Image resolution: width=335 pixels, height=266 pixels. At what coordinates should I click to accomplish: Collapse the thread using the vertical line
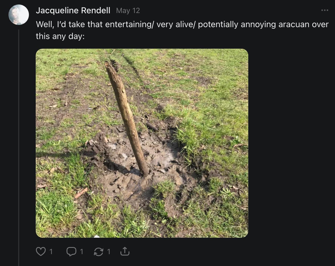click(19, 148)
